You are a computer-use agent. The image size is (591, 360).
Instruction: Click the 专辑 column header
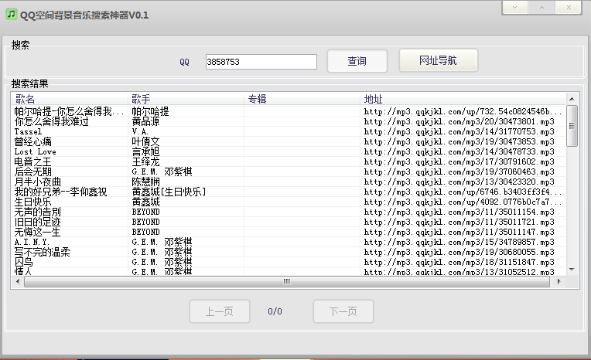[302, 99]
